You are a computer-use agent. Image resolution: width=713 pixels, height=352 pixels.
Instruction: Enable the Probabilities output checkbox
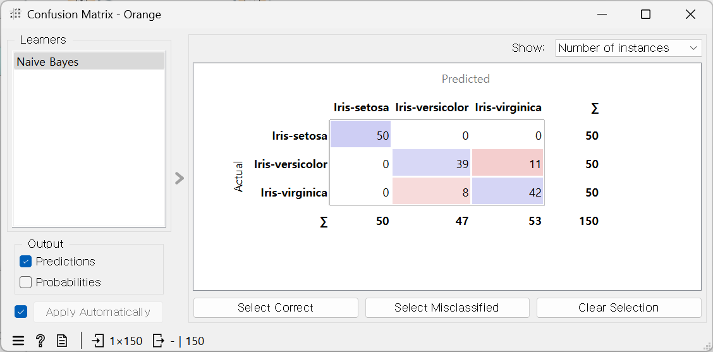click(x=26, y=282)
